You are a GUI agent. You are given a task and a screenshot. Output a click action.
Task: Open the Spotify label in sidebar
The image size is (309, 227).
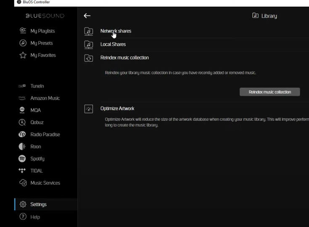click(x=37, y=159)
